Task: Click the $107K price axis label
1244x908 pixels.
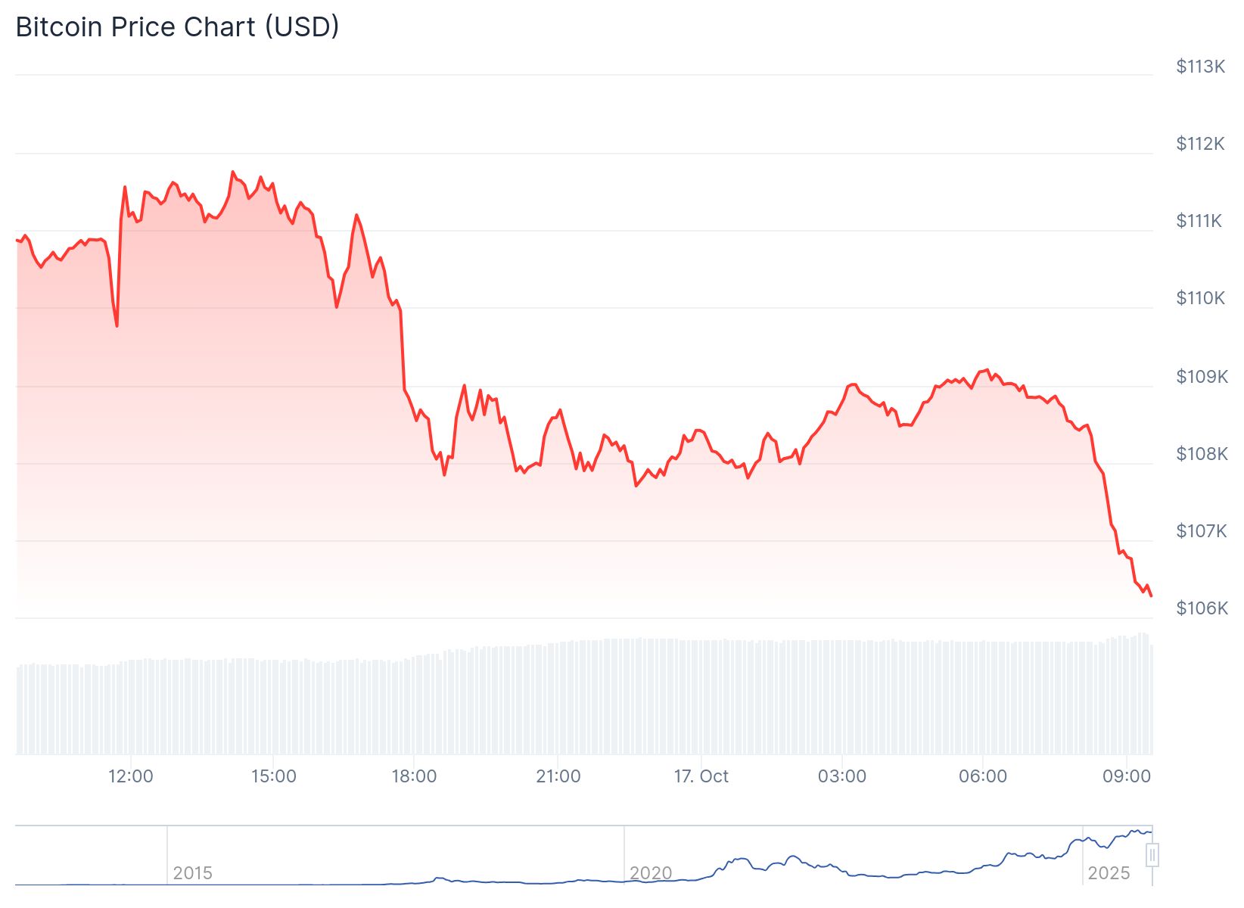Action: point(1201,531)
